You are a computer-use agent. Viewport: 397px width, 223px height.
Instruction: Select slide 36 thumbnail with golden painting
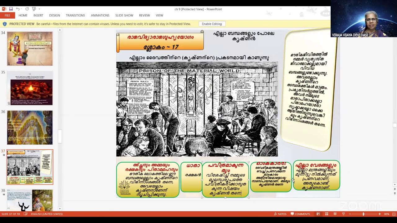30,128
